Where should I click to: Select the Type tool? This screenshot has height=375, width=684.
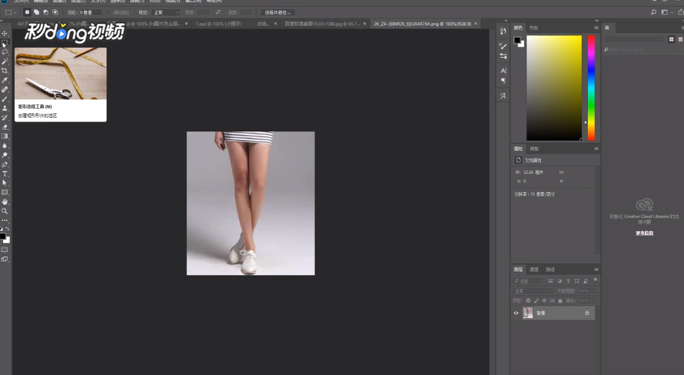coord(4,173)
